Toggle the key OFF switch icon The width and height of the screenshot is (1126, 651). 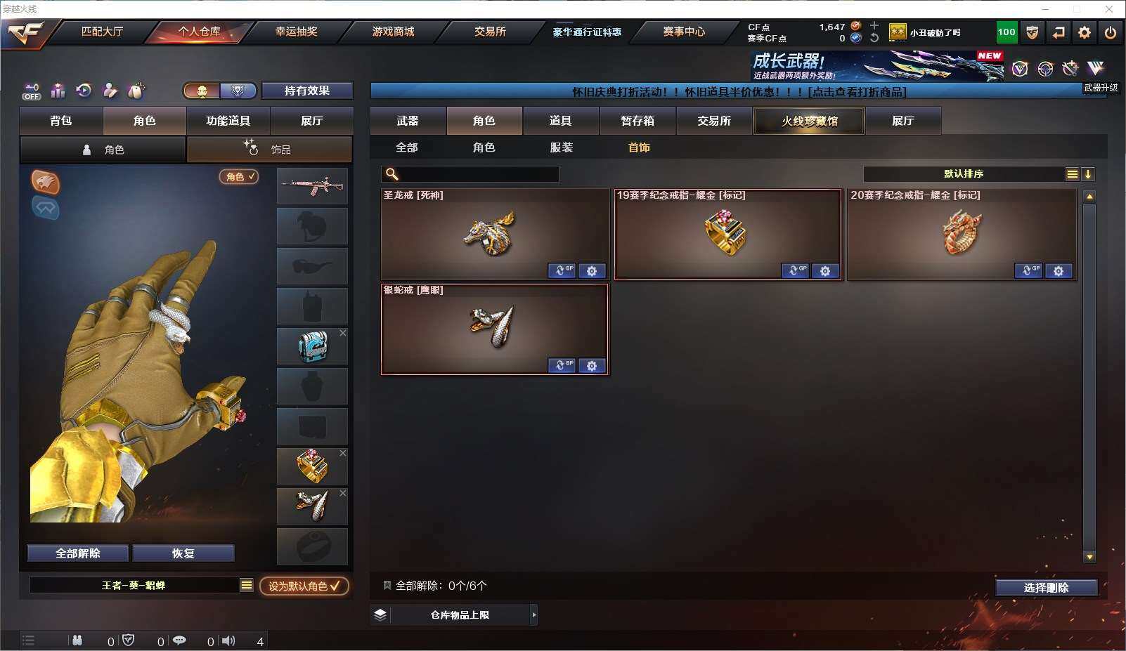[32, 91]
